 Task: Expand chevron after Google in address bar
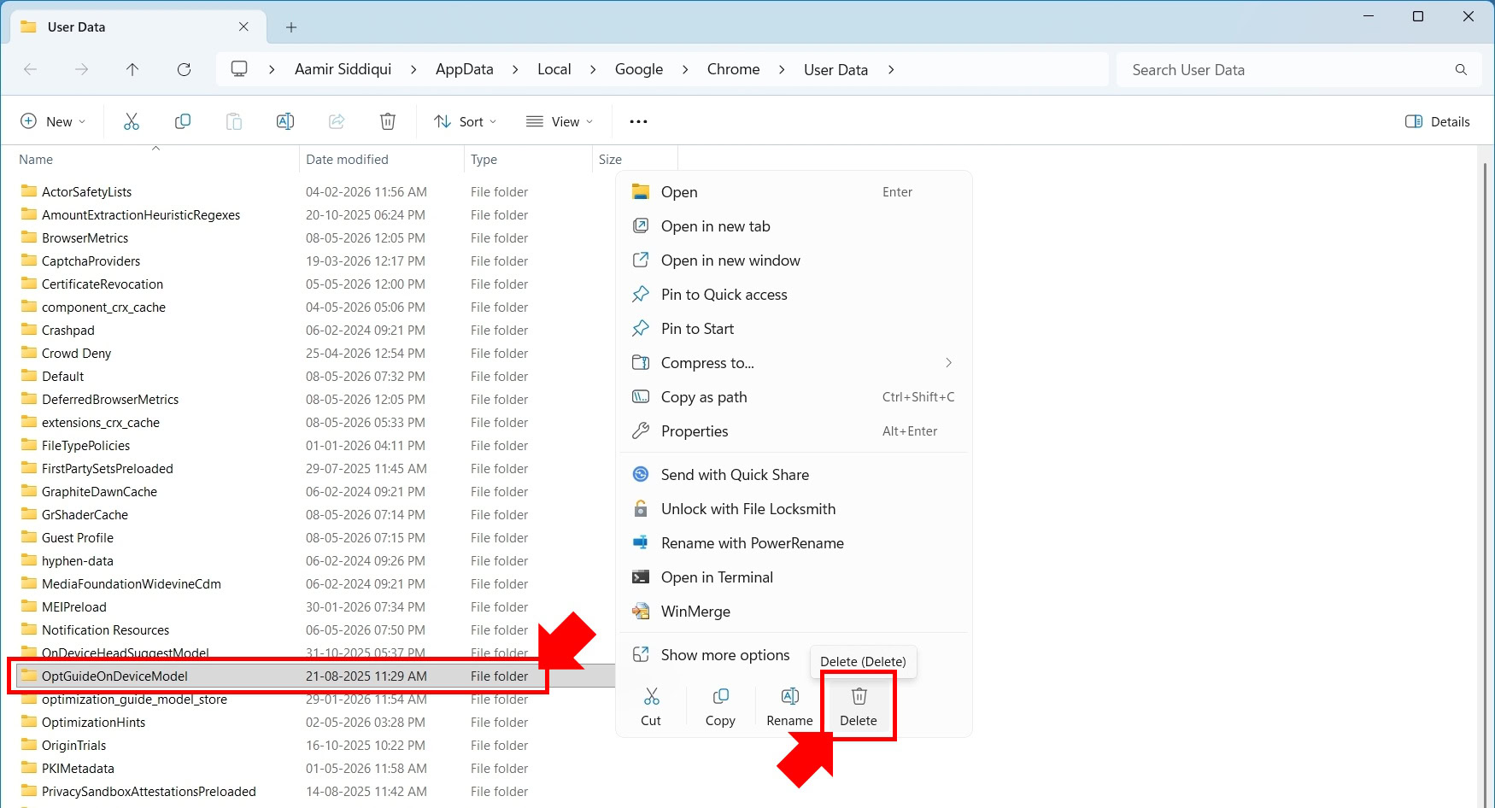(x=685, y=69)
